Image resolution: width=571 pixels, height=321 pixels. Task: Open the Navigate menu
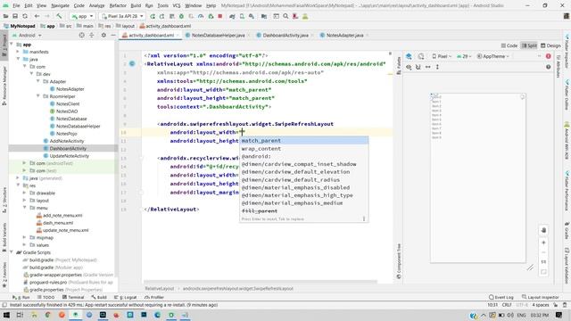[x=60, y=5]
